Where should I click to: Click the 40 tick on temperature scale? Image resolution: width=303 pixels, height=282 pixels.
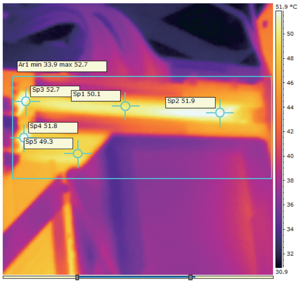pyautogui.click(x=290, y=156)
